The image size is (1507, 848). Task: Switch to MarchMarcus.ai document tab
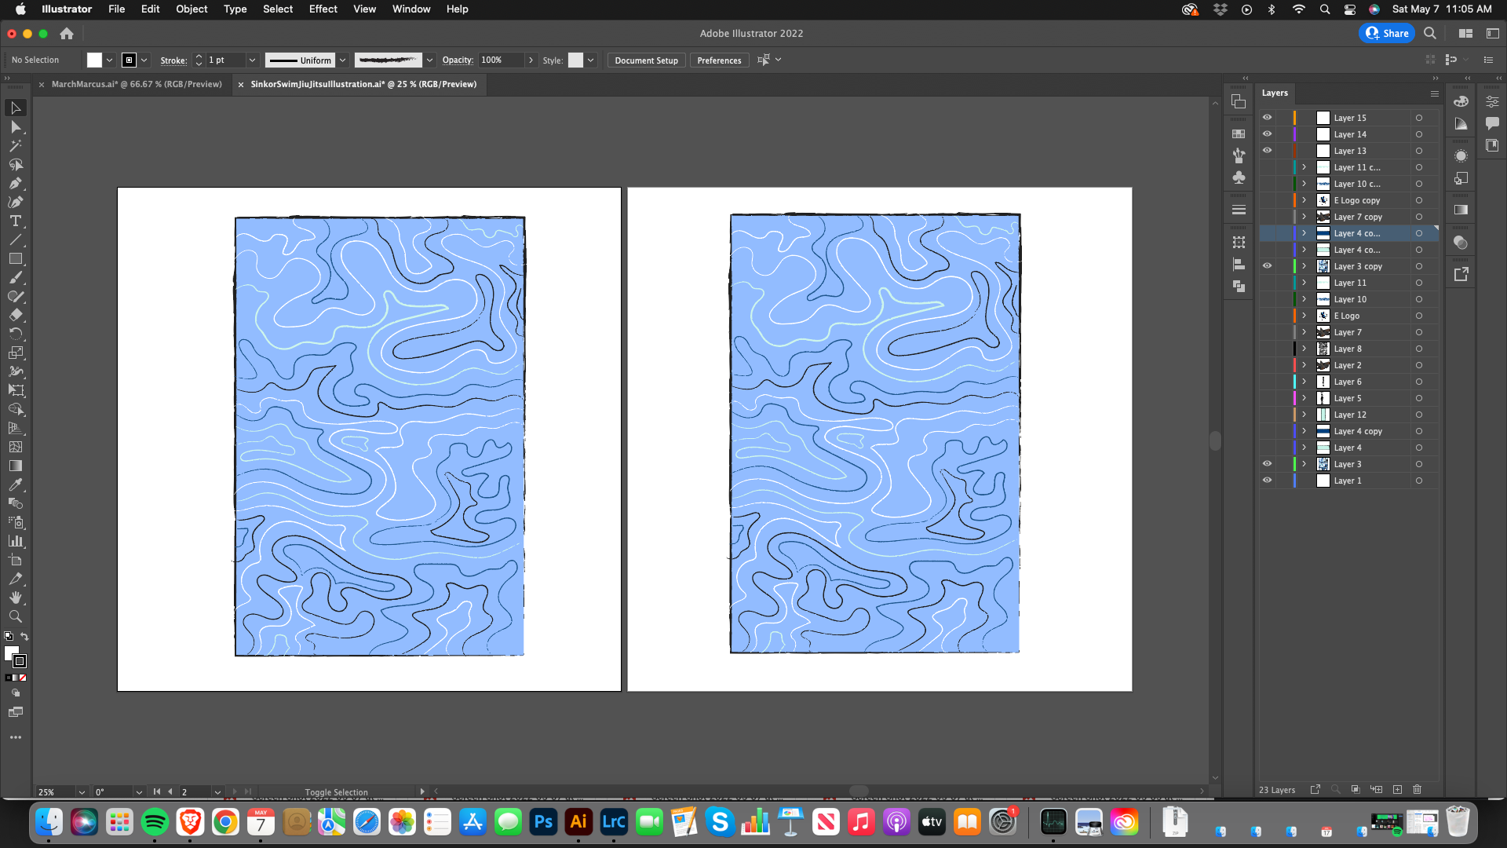(x=137, y=84)
